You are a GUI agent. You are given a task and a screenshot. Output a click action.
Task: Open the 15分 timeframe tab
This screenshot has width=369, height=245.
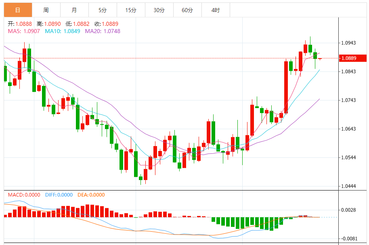coord(131,10)
